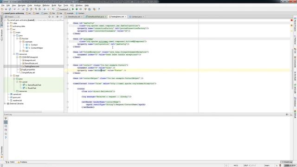Switch to Contact.java editor tab
The image size is (297, 167).
[x=136, y=17]
